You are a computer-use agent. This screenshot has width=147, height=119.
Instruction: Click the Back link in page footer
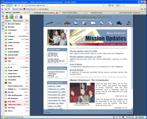click(x=129, y=112)
